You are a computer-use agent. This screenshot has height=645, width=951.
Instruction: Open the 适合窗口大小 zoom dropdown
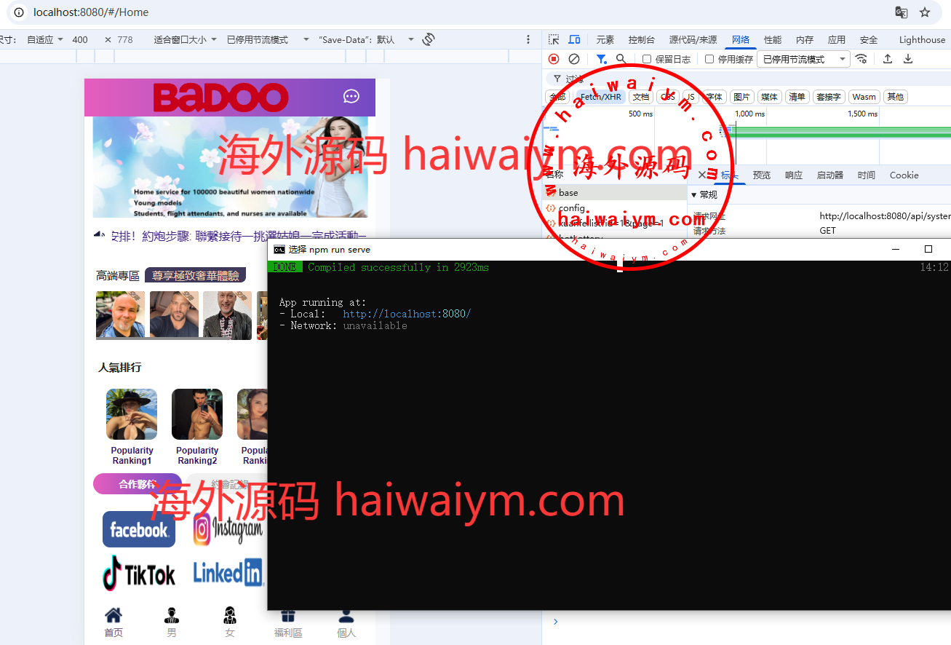(x=186, y=39)
